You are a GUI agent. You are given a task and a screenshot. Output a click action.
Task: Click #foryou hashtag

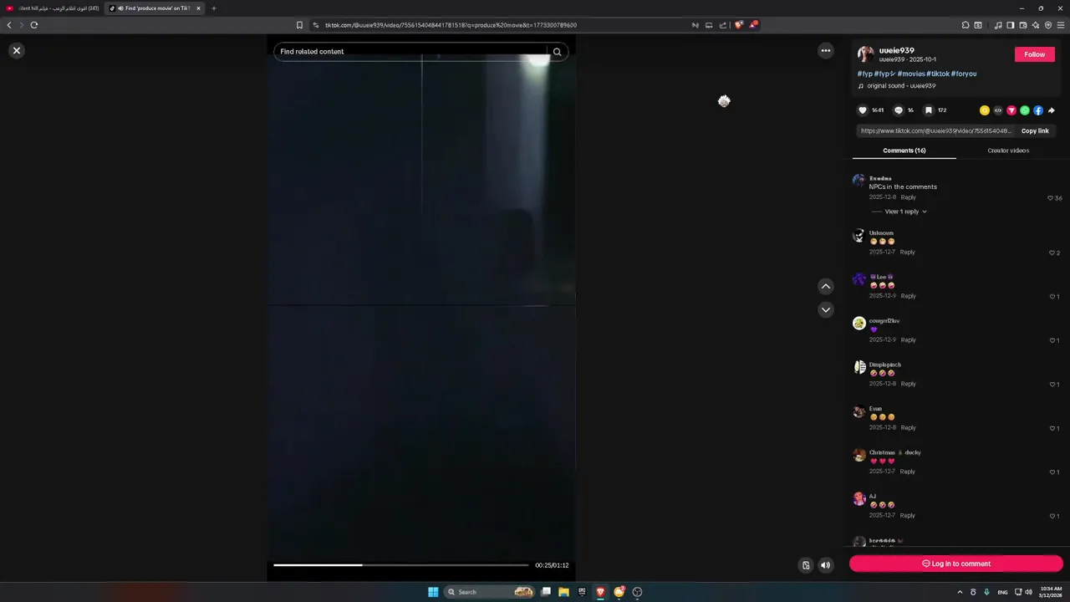pos(964,74)
